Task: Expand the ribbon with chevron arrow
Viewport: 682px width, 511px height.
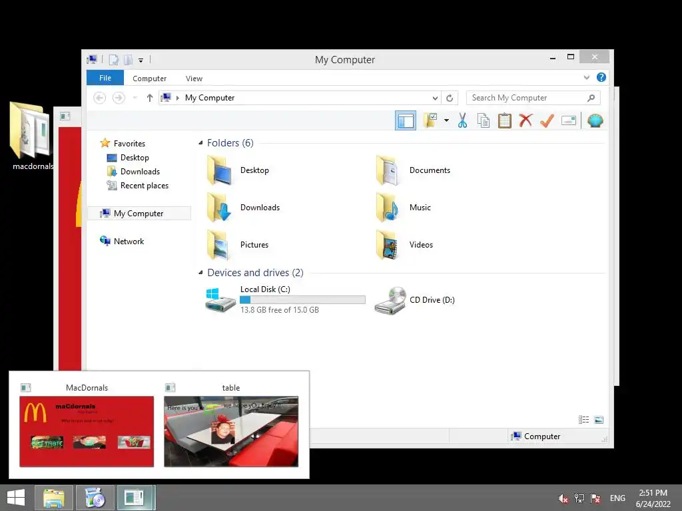Action: tap(586, 77)
